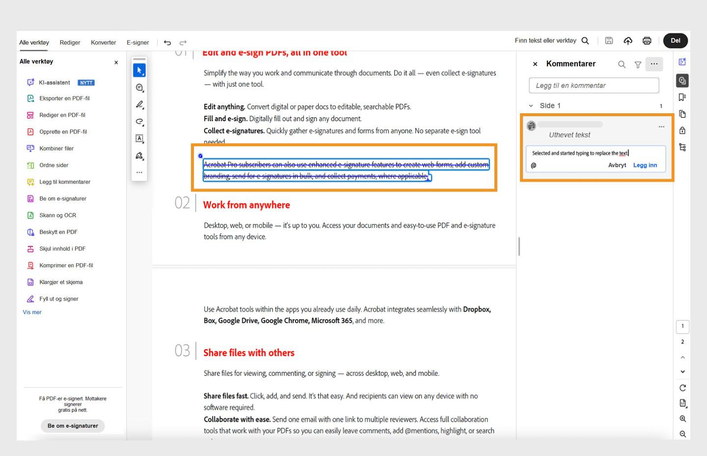Activate the text box tool
Screen dimensions: 707x456
[139, 139]
